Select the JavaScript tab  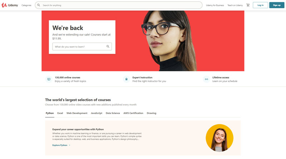97,113
